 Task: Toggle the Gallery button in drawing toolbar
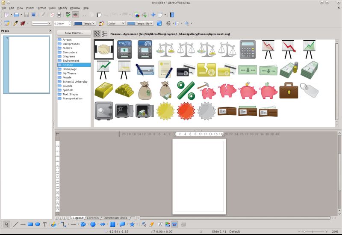174,224
